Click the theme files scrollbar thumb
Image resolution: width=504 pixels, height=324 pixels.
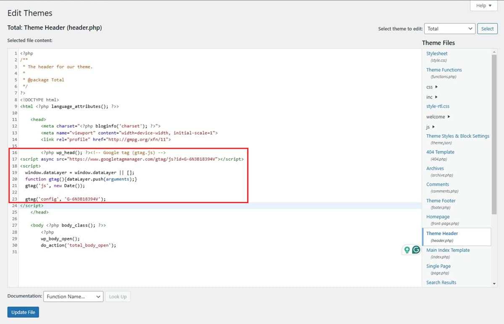click(494, 134)
